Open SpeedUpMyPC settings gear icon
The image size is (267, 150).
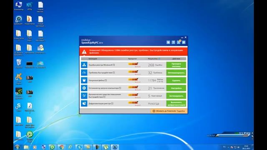click(x=184, y=42)
